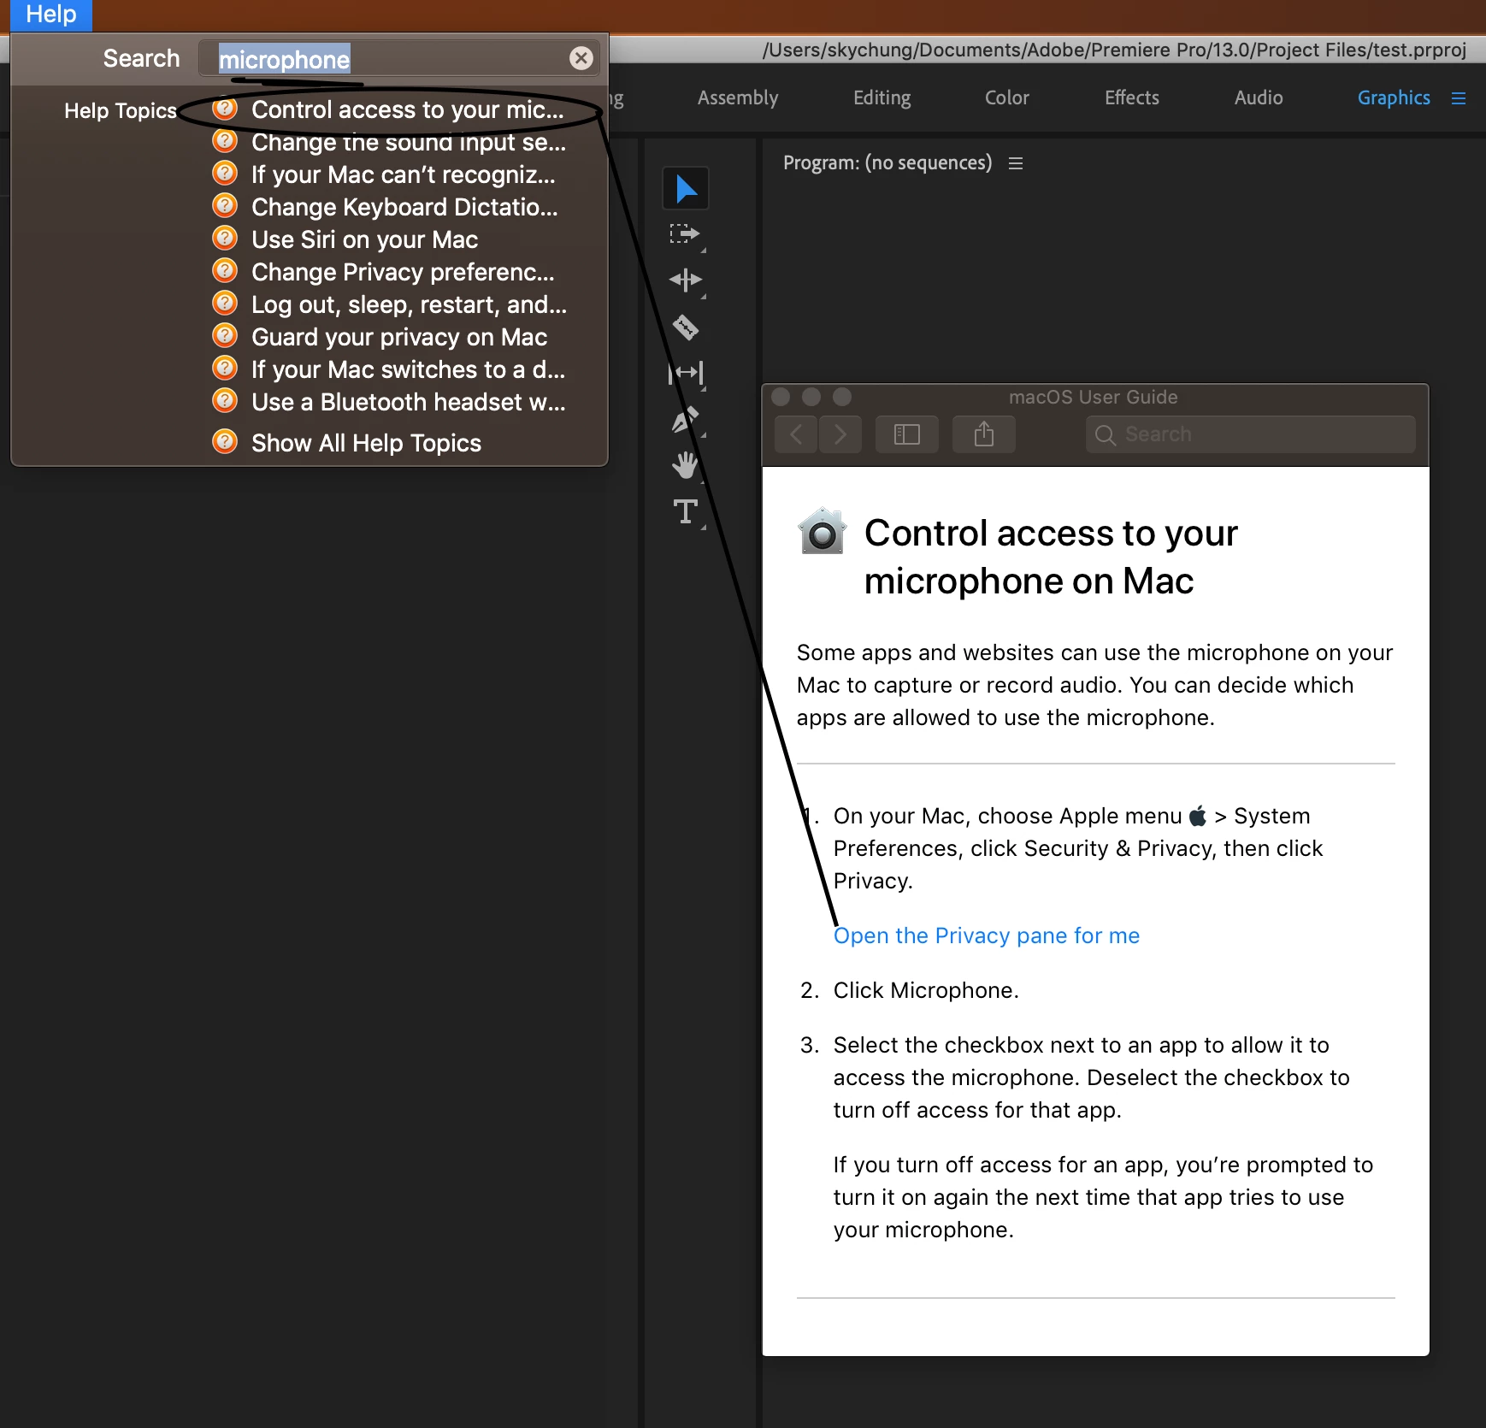The image size is (1486, 1428).
Task: Click the Share button in User Guide
Action: coord(984,434)
